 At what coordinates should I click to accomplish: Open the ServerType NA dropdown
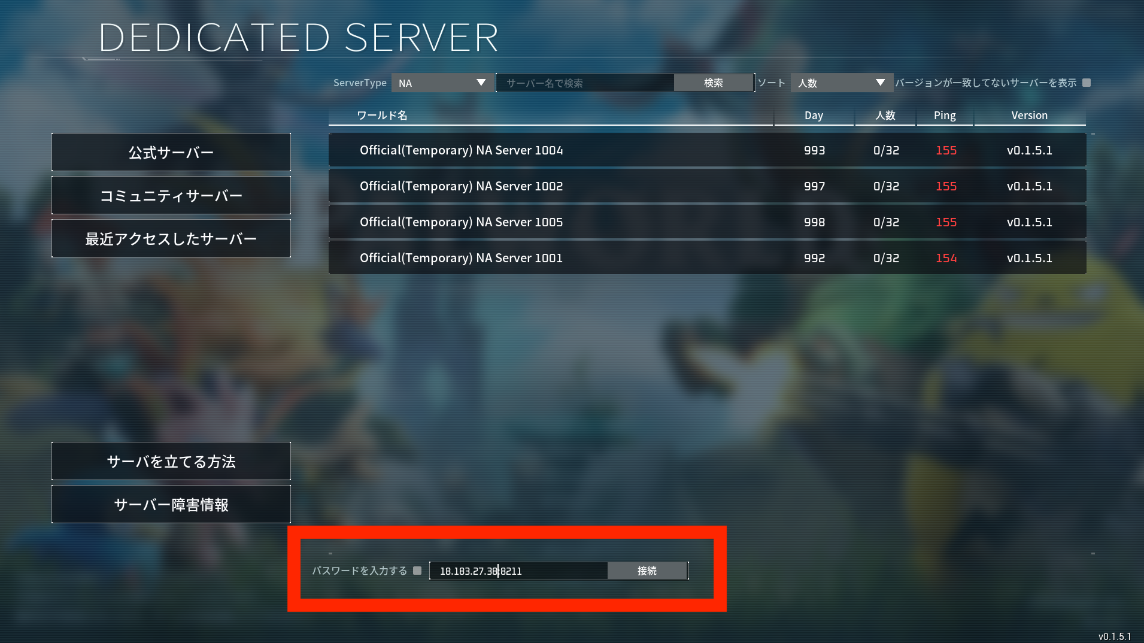(442, 83)
